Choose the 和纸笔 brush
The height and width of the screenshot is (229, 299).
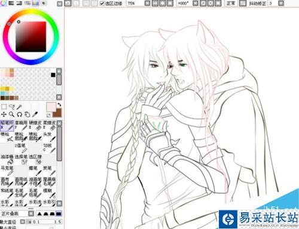coord(7,193)
